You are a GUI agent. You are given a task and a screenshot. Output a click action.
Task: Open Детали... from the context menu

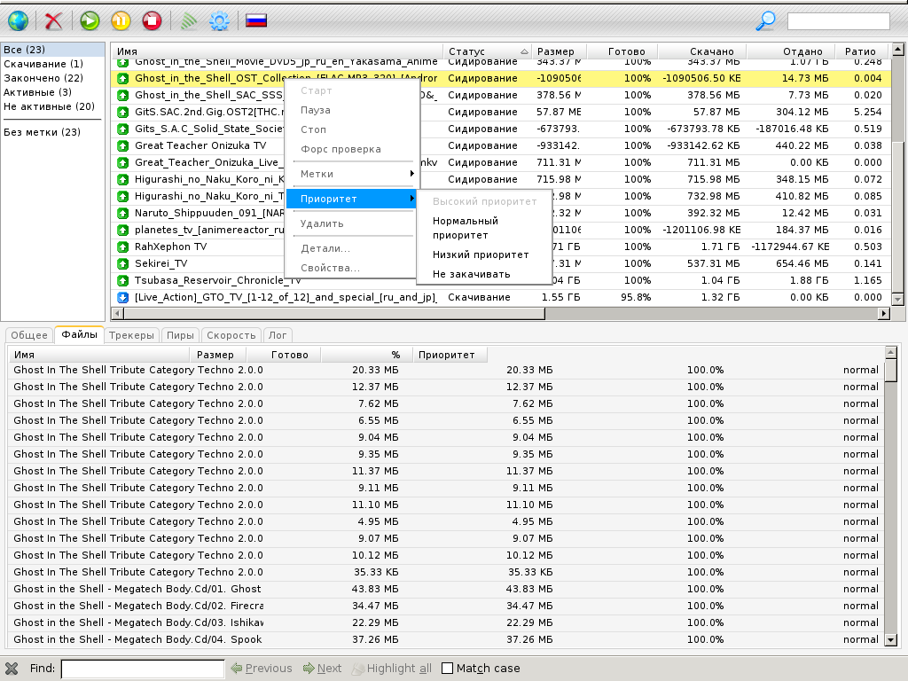pyautogui.click(x=325, y=248)
